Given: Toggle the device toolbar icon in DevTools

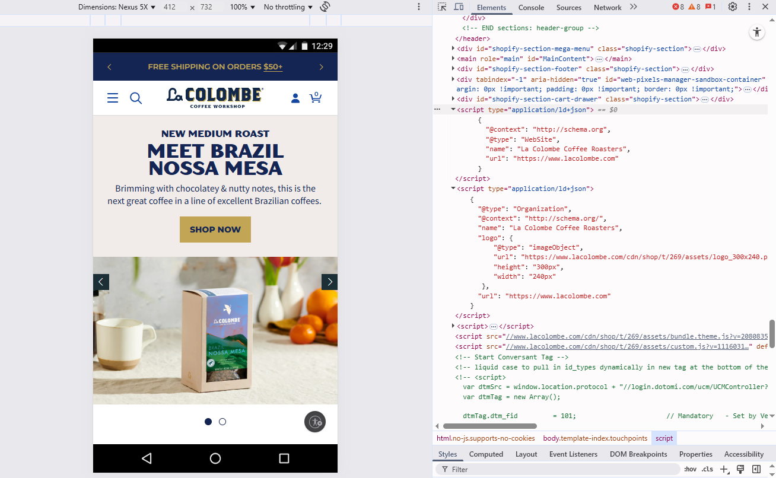Looking at the screenshot, I should (x=459, y=7).
